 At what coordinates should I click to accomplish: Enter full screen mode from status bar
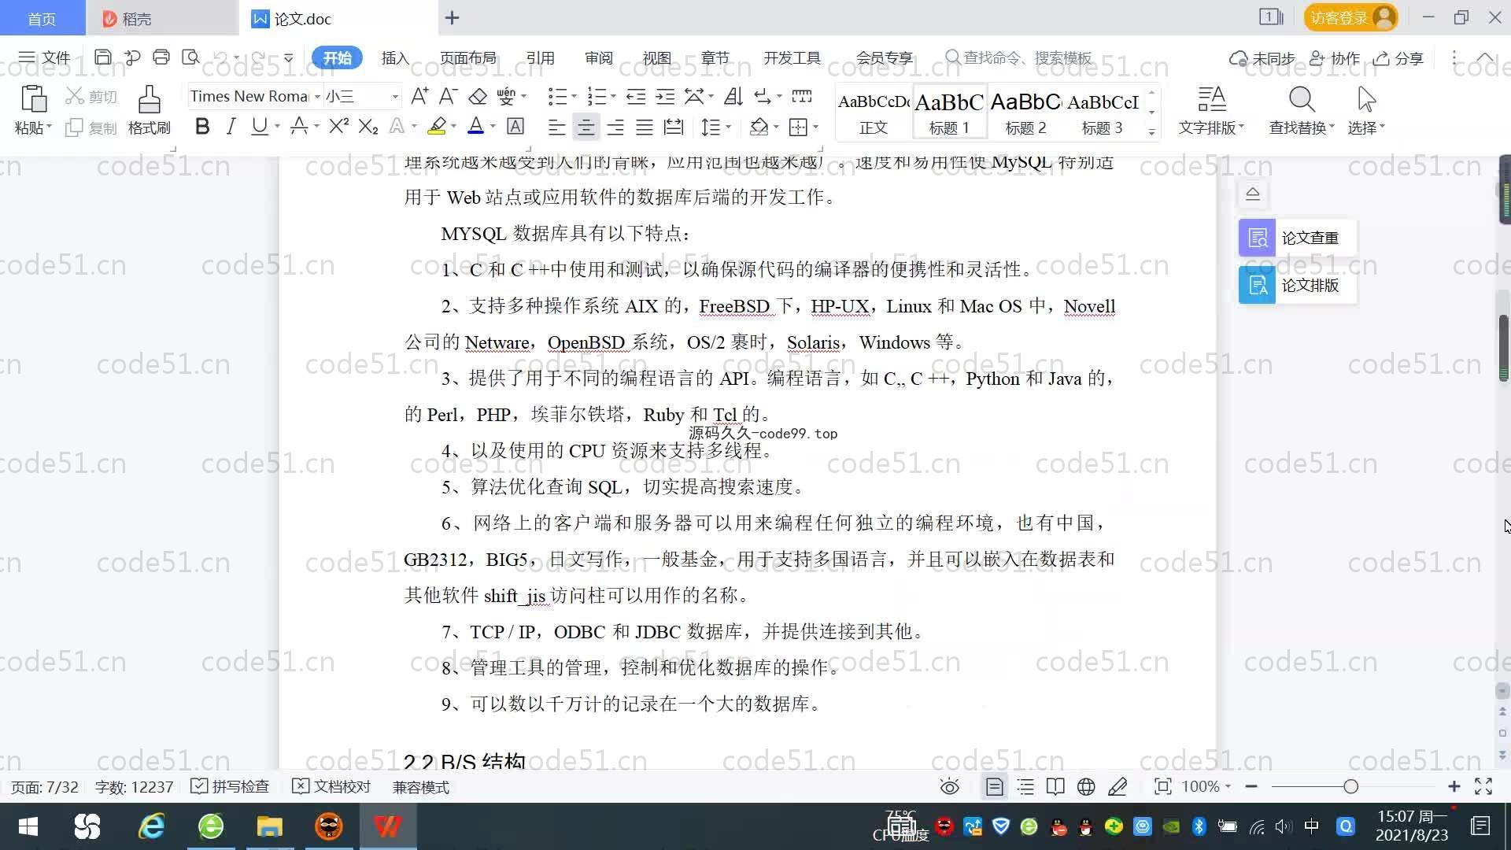[x=1483, y=786]
